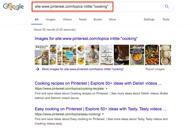Viewport: 189px width, 128px height.
Task: Open Images for site:www.pinterest.com heading link
Action: 86,39
